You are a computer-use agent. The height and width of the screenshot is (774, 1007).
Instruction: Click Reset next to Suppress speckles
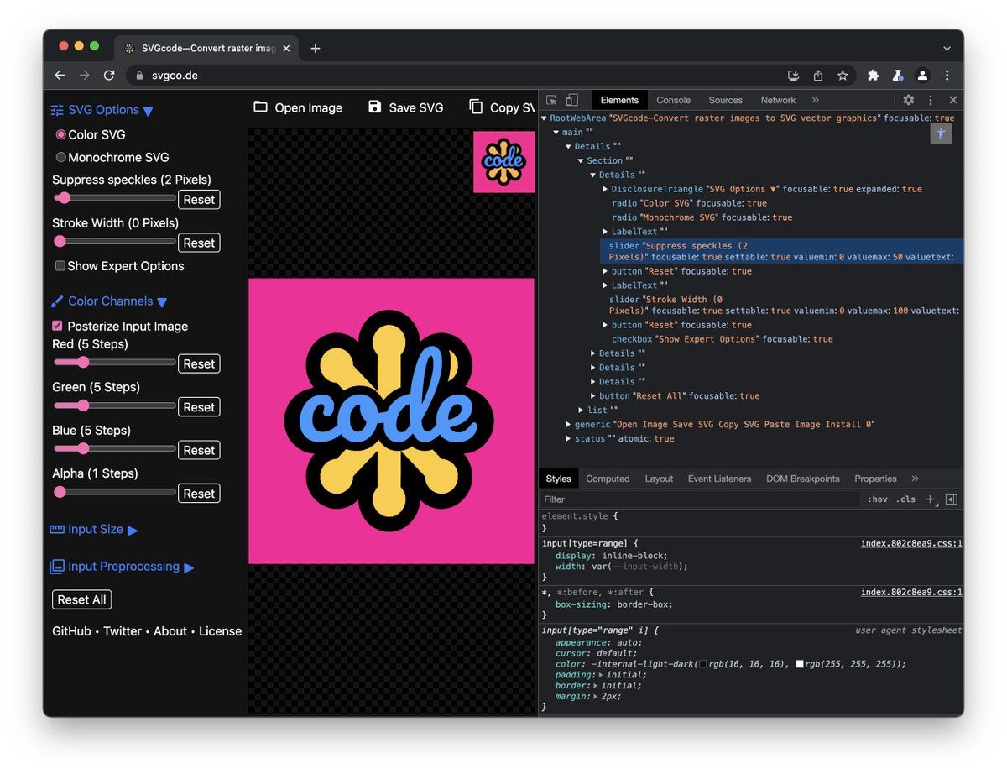(199, 200)
